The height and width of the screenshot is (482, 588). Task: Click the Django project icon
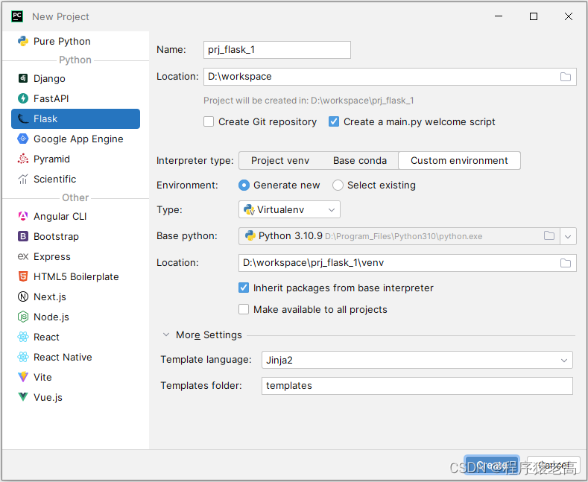point(23,78)
